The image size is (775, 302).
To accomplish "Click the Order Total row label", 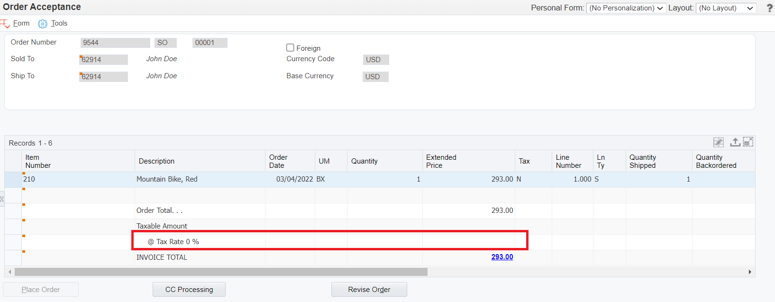I will 159,210.
